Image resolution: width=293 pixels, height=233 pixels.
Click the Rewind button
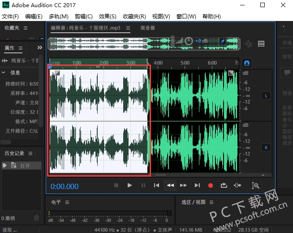coord(170,185)
